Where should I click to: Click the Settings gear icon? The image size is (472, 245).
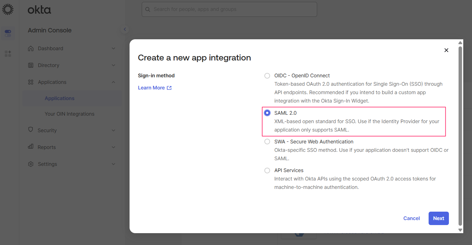pyautogui.click(x=30, y=164)
